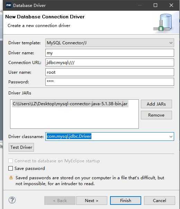Open the Driver template dropdown
Screen dimensions: 180x209
pos(110,43)
